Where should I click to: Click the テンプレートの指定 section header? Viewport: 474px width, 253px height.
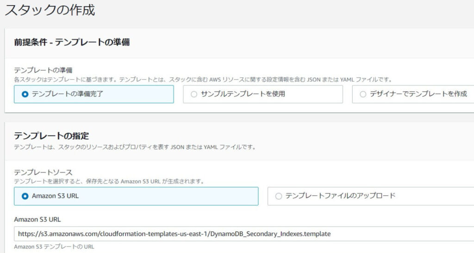[51, 136]
